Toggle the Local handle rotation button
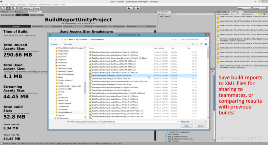This screenshot has height=145, width=268. [x=36, y=8]
